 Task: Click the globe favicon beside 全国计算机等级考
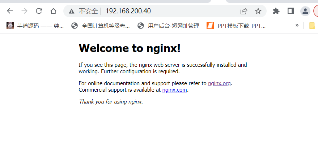tap(75, 26)
